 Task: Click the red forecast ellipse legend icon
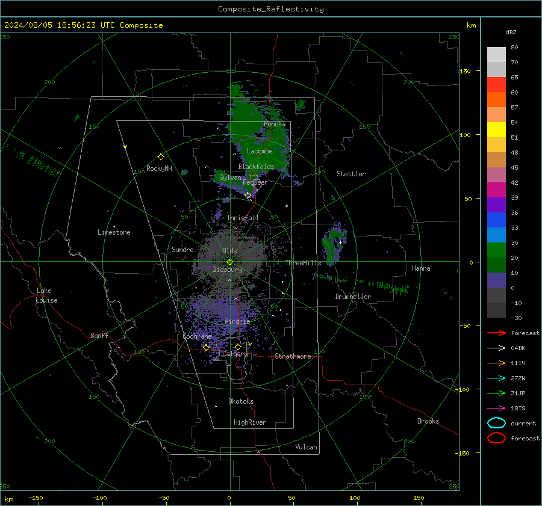(496, 438)
